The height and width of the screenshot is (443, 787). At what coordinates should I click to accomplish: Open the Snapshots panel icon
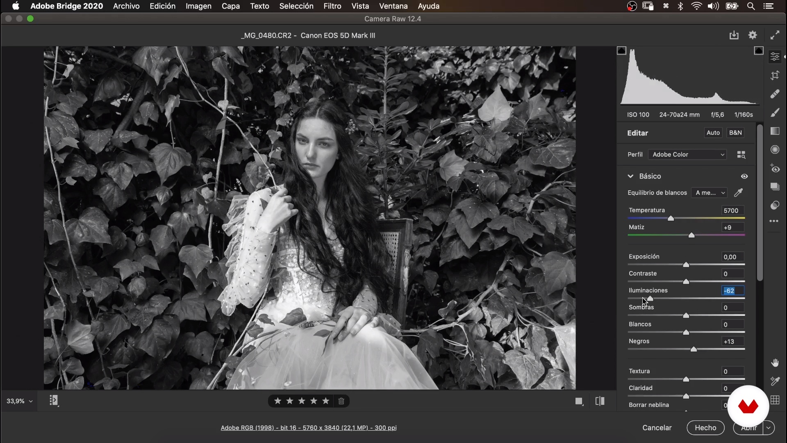pos(775,187)
